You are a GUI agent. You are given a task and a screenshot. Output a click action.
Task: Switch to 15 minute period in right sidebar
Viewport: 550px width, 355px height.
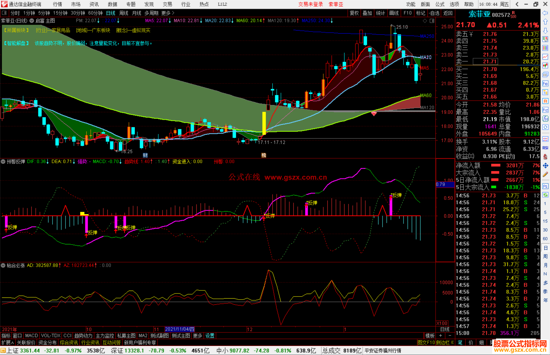point(545,221)
